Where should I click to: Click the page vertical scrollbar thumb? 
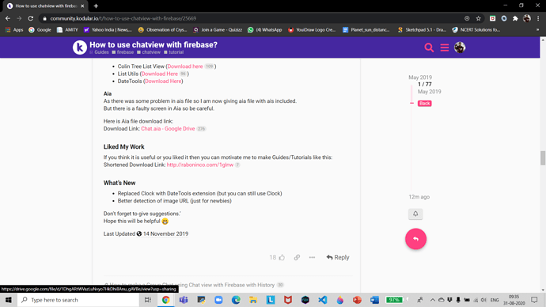pos(543,158)
